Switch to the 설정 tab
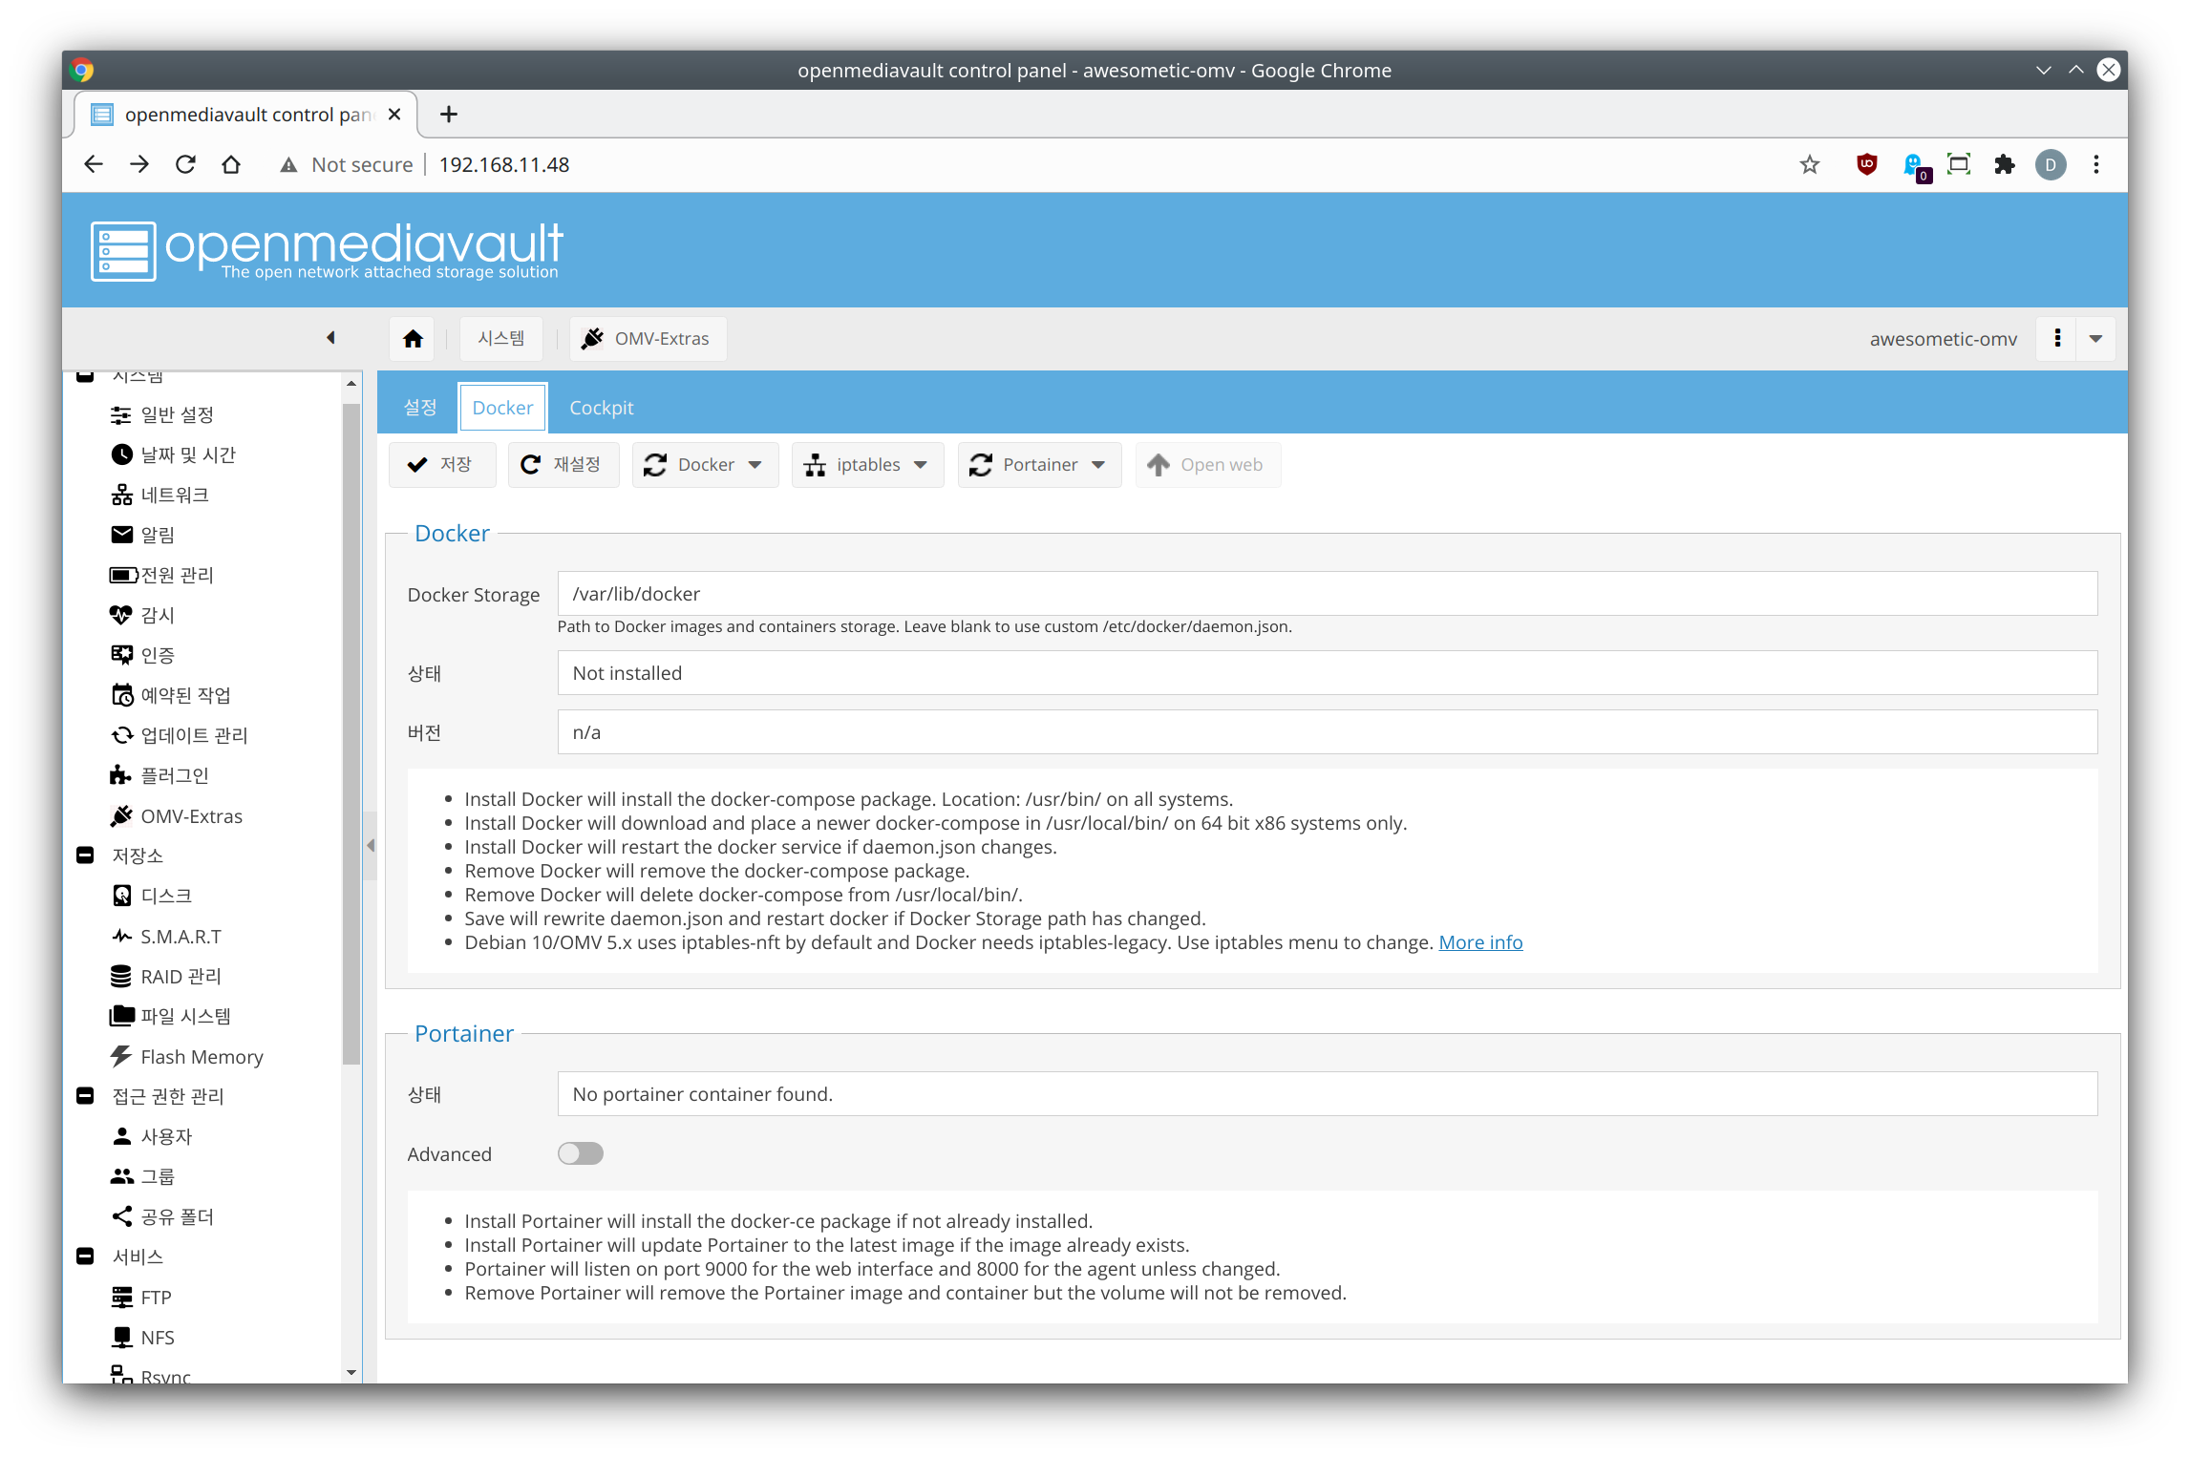 tap(420, 408)
